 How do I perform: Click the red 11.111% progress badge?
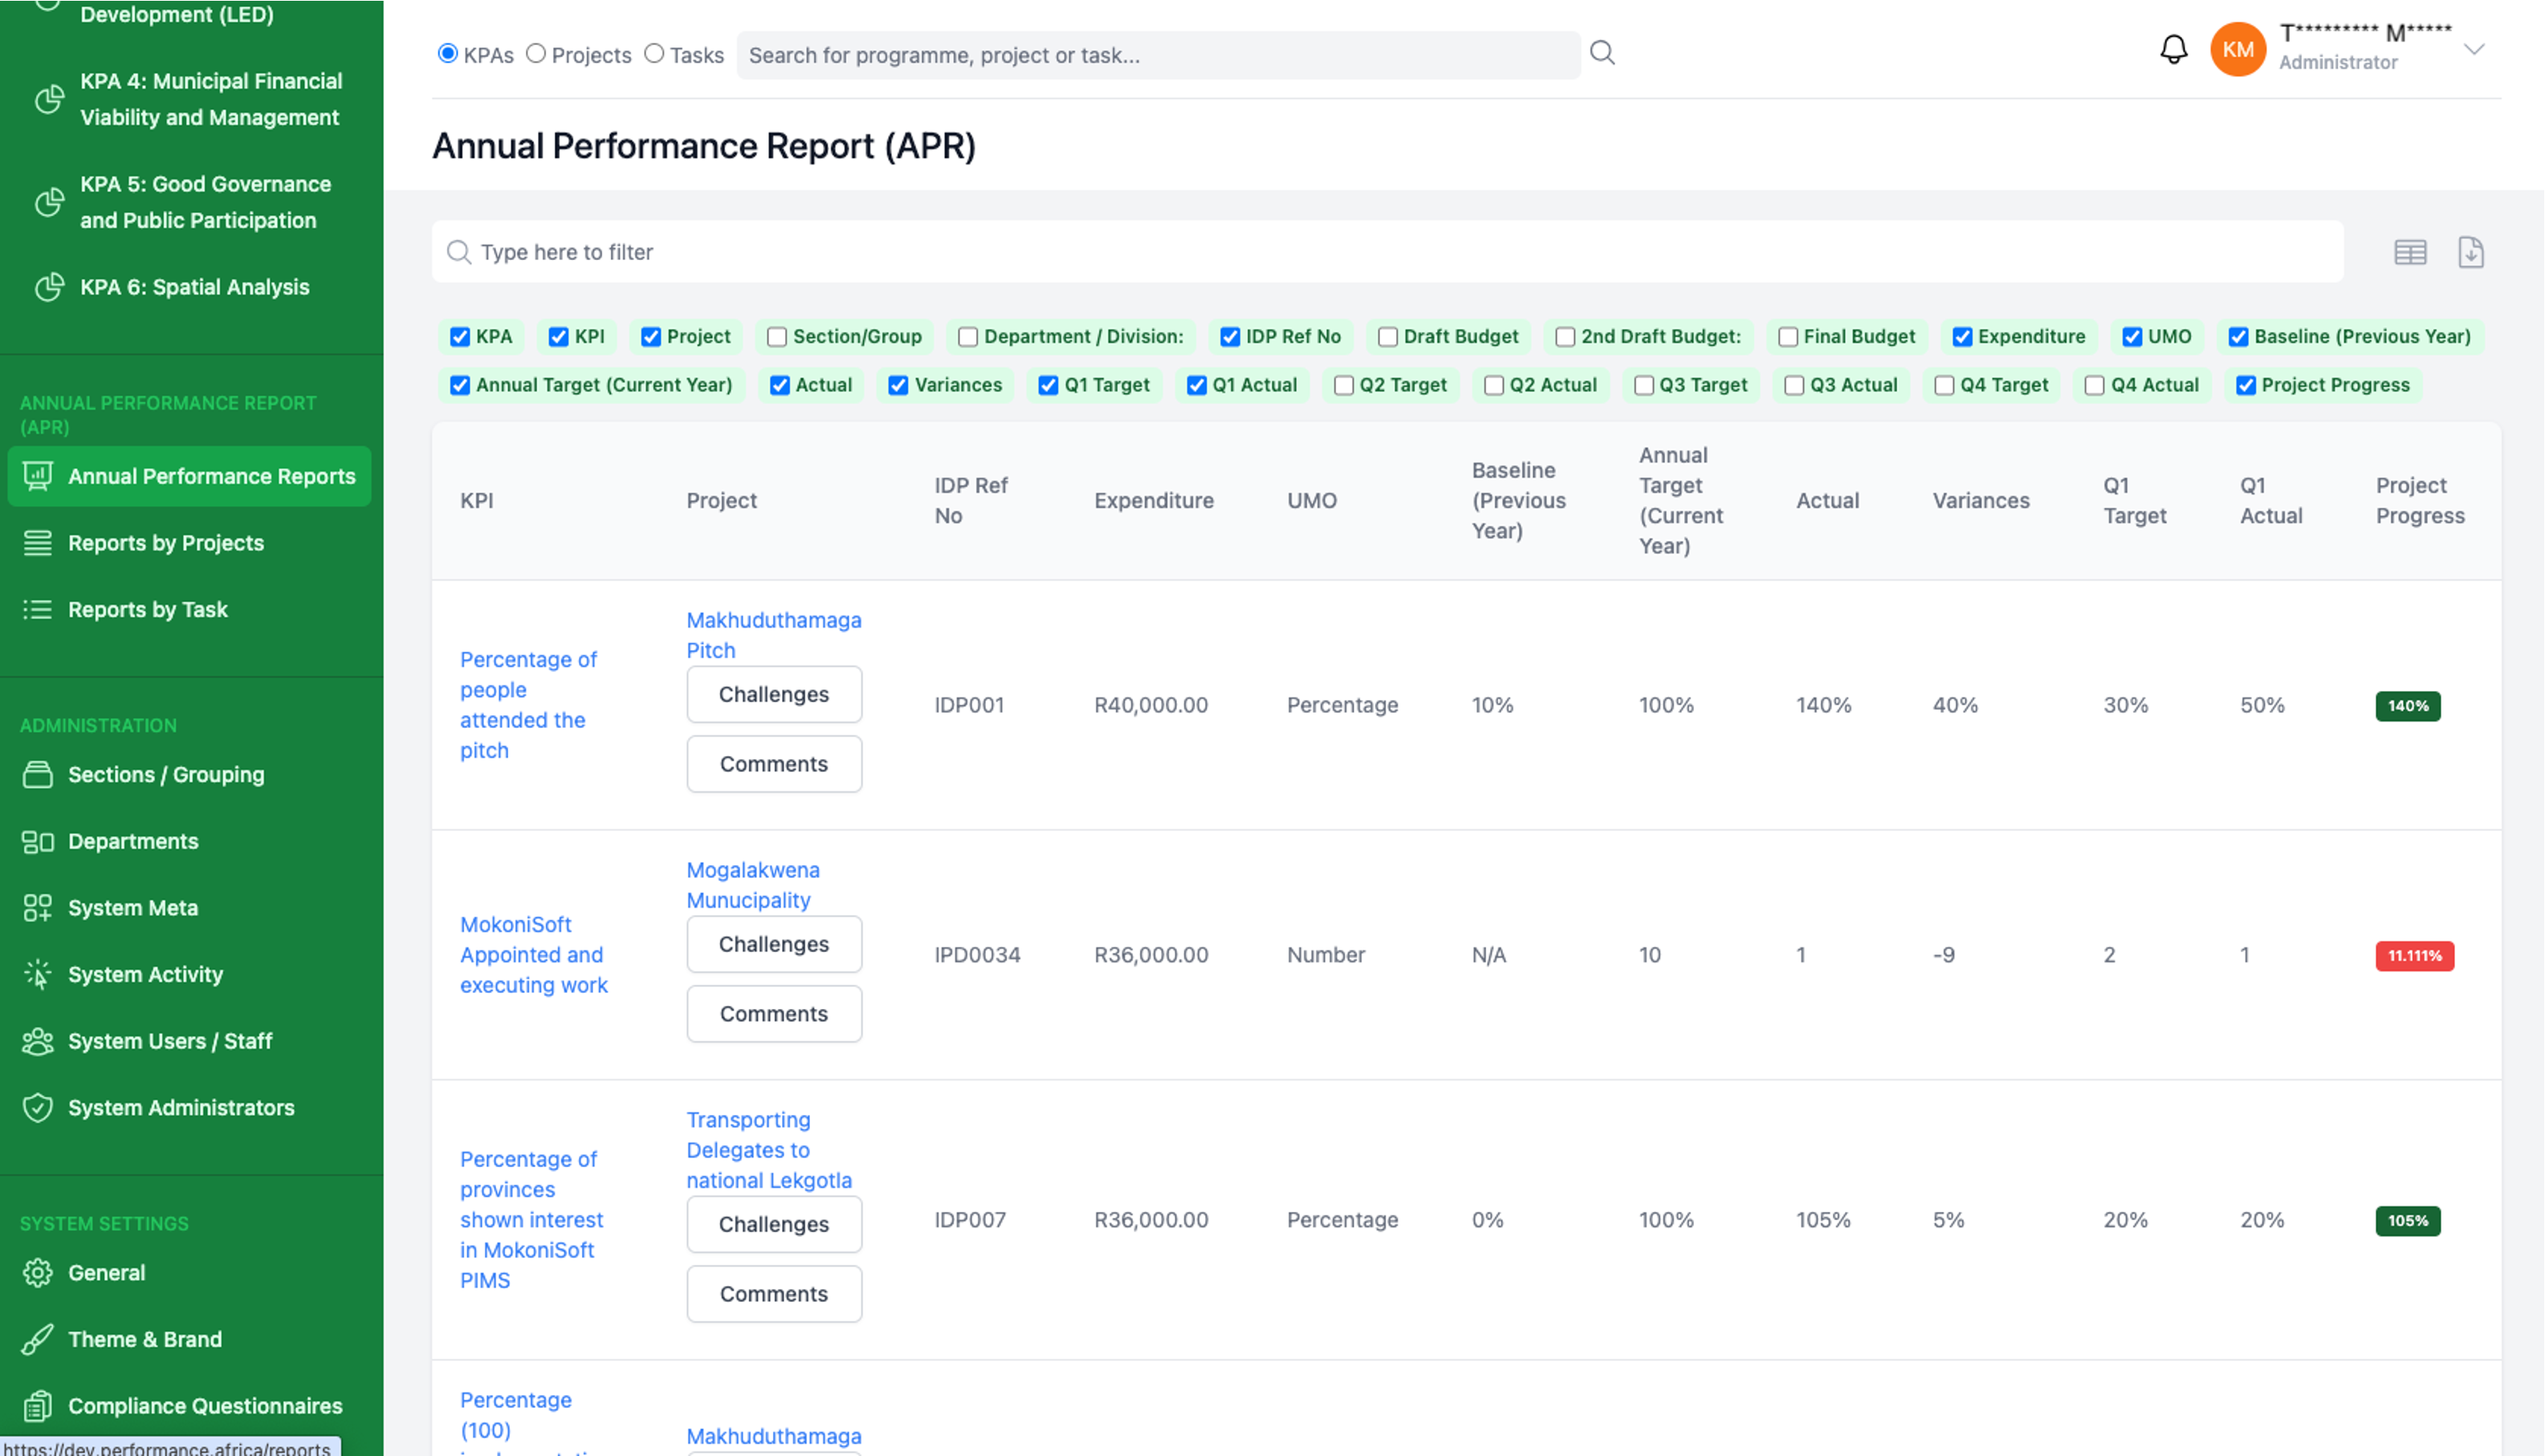tap(2414, 955)
